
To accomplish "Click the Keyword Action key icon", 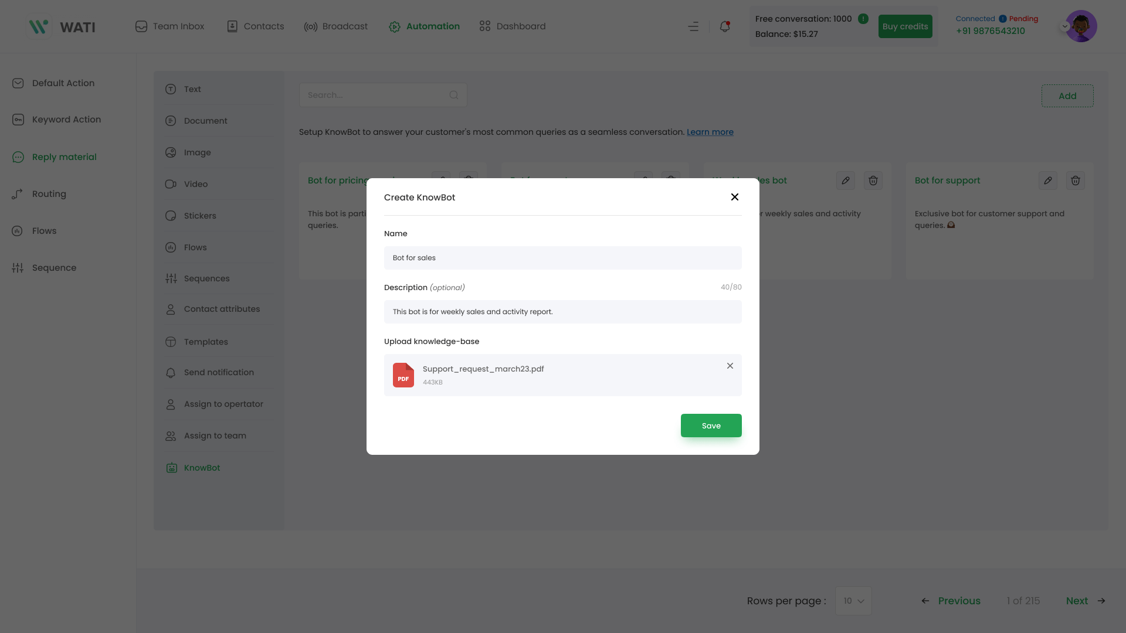I will pos(18,120).
